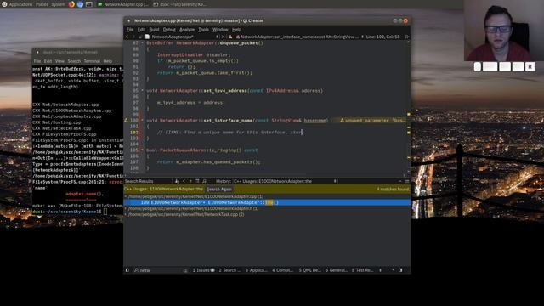Click the Line 102, Col 58 position indicator
This screenshot has width=544, height=306.
(382, 37)
